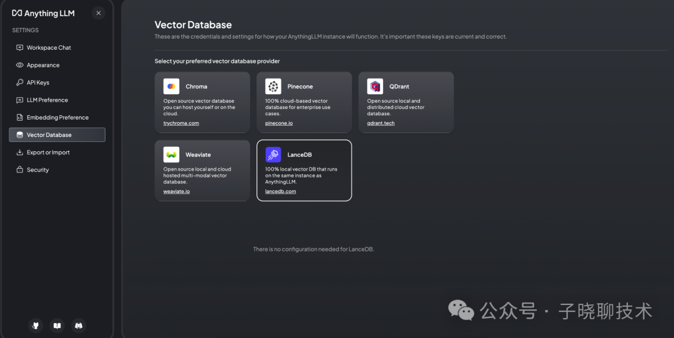This screenshot has height=338, width=674.
Task: Open the weaviate.io link
Action: pos(176,191)
